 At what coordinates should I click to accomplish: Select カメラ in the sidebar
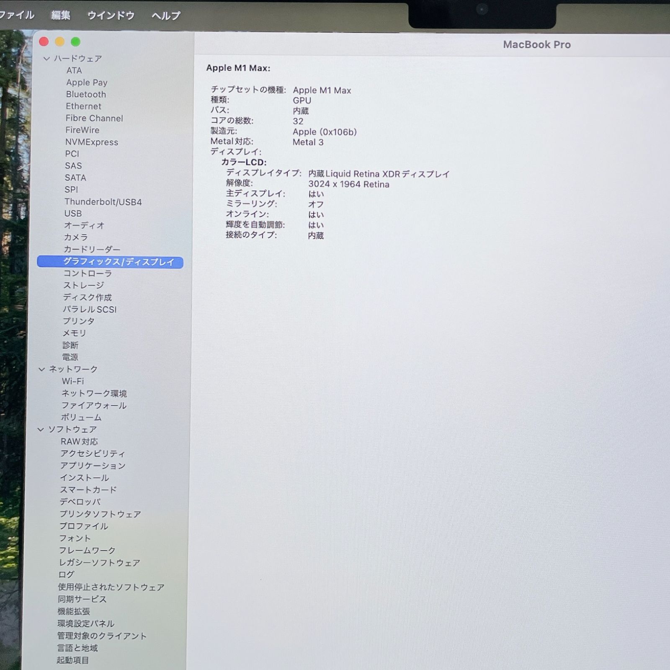(x=76, y=237)
